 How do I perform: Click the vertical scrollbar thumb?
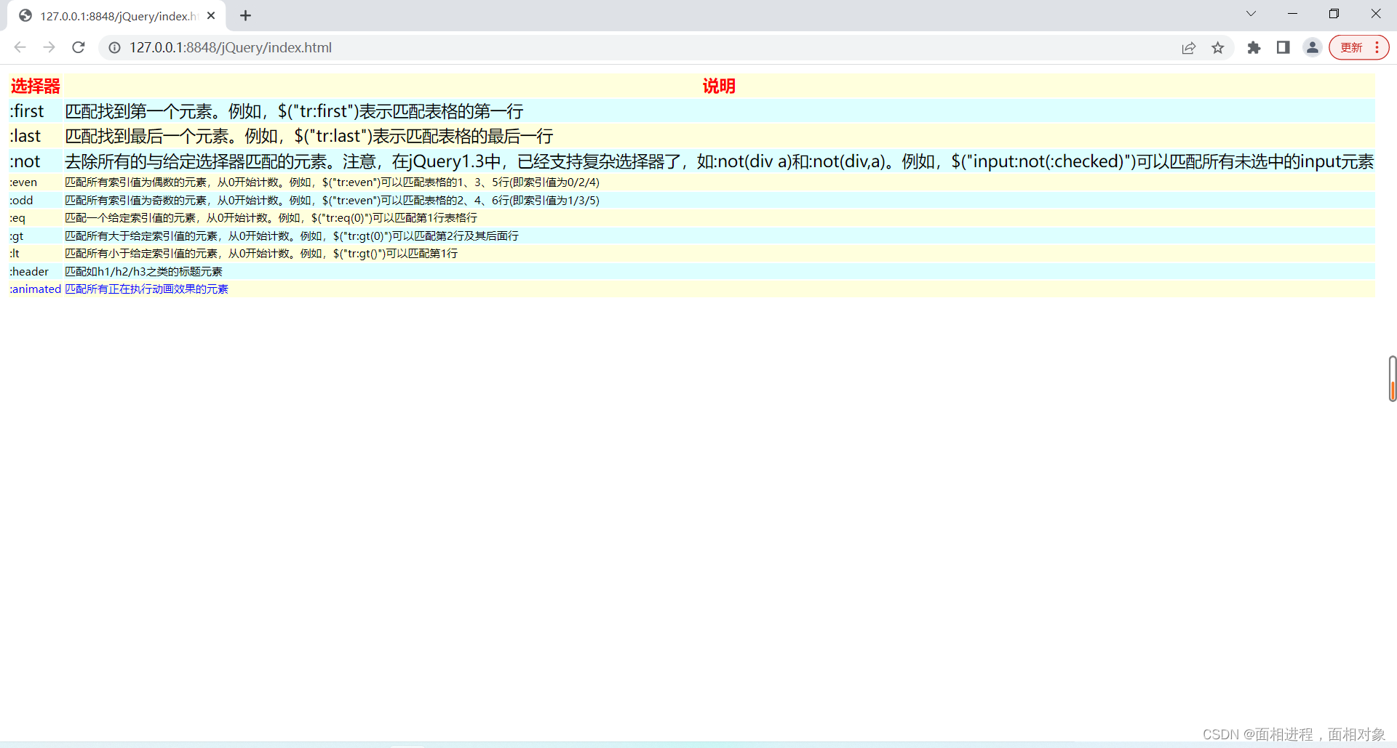coord(1393,379)
